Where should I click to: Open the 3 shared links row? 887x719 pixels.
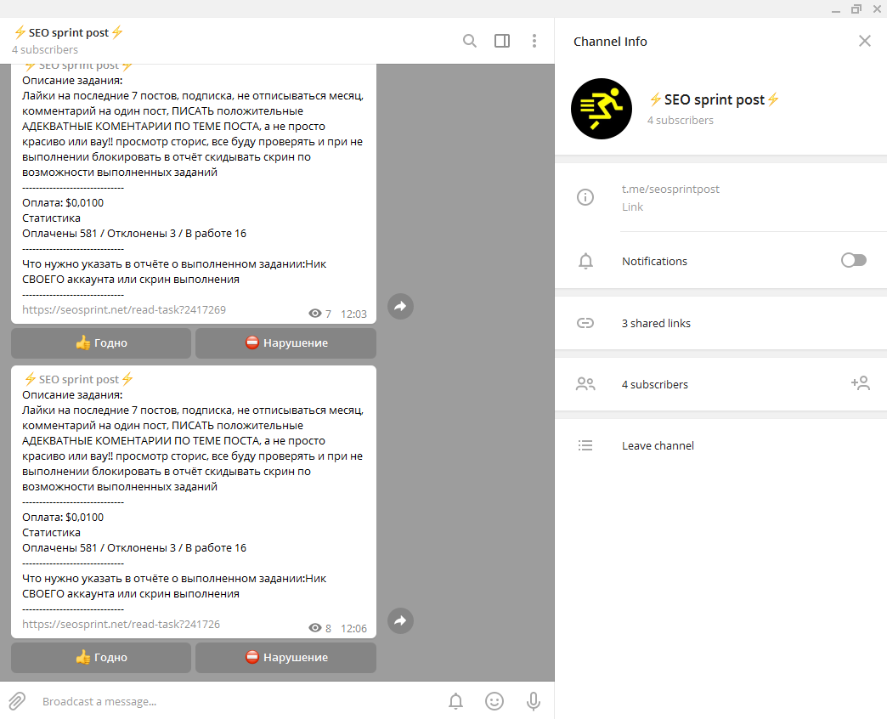pos(720,323)
